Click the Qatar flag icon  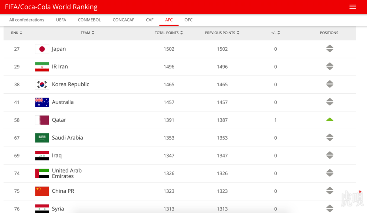tap(42, 120)
